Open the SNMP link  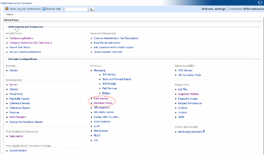(181, 117)
